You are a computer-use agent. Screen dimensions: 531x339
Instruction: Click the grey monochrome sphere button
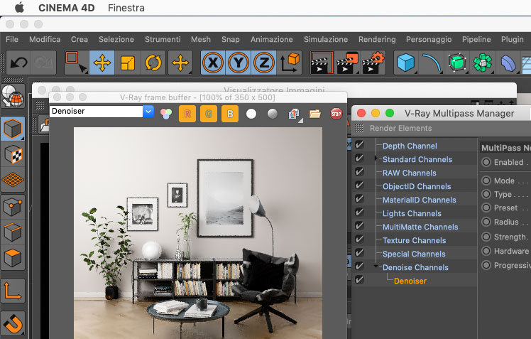tap(273, 114)
